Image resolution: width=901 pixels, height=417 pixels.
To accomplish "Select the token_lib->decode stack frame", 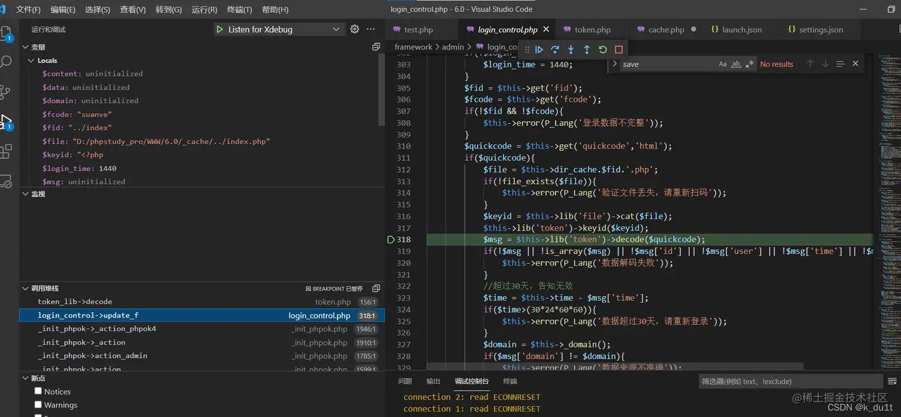I will 75,302.
